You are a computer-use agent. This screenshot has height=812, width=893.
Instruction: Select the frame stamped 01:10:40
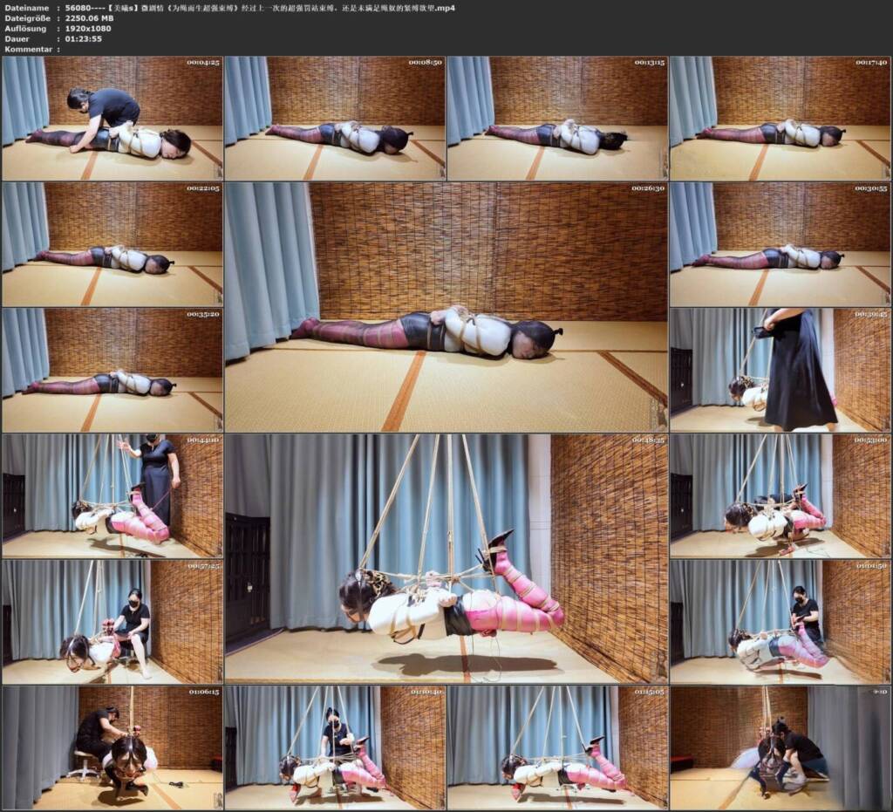335,748
